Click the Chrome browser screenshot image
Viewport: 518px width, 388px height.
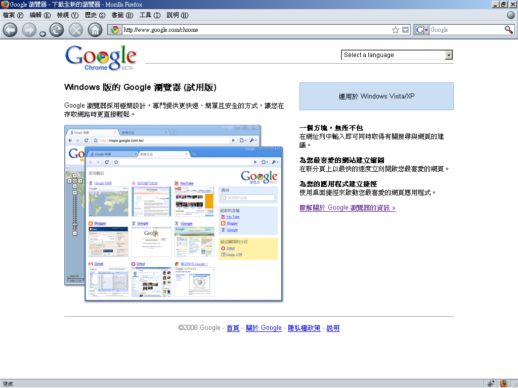pyautogui.click(x=174, y=213)
